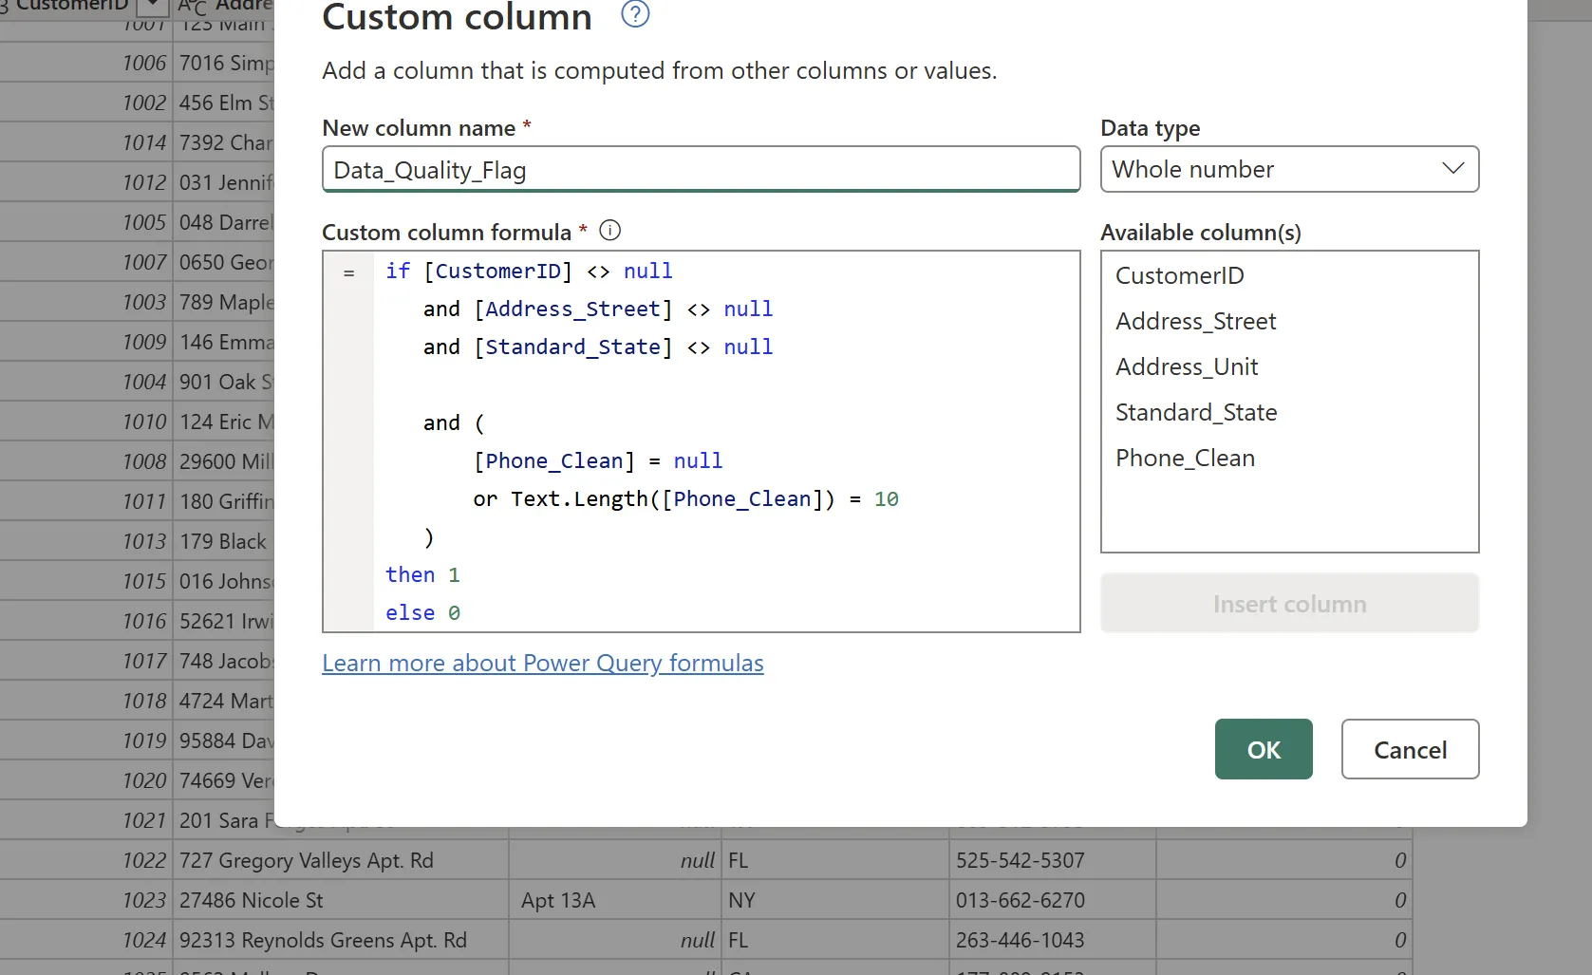
Task: Select the NY state cell
Action: tap(835, 900)
